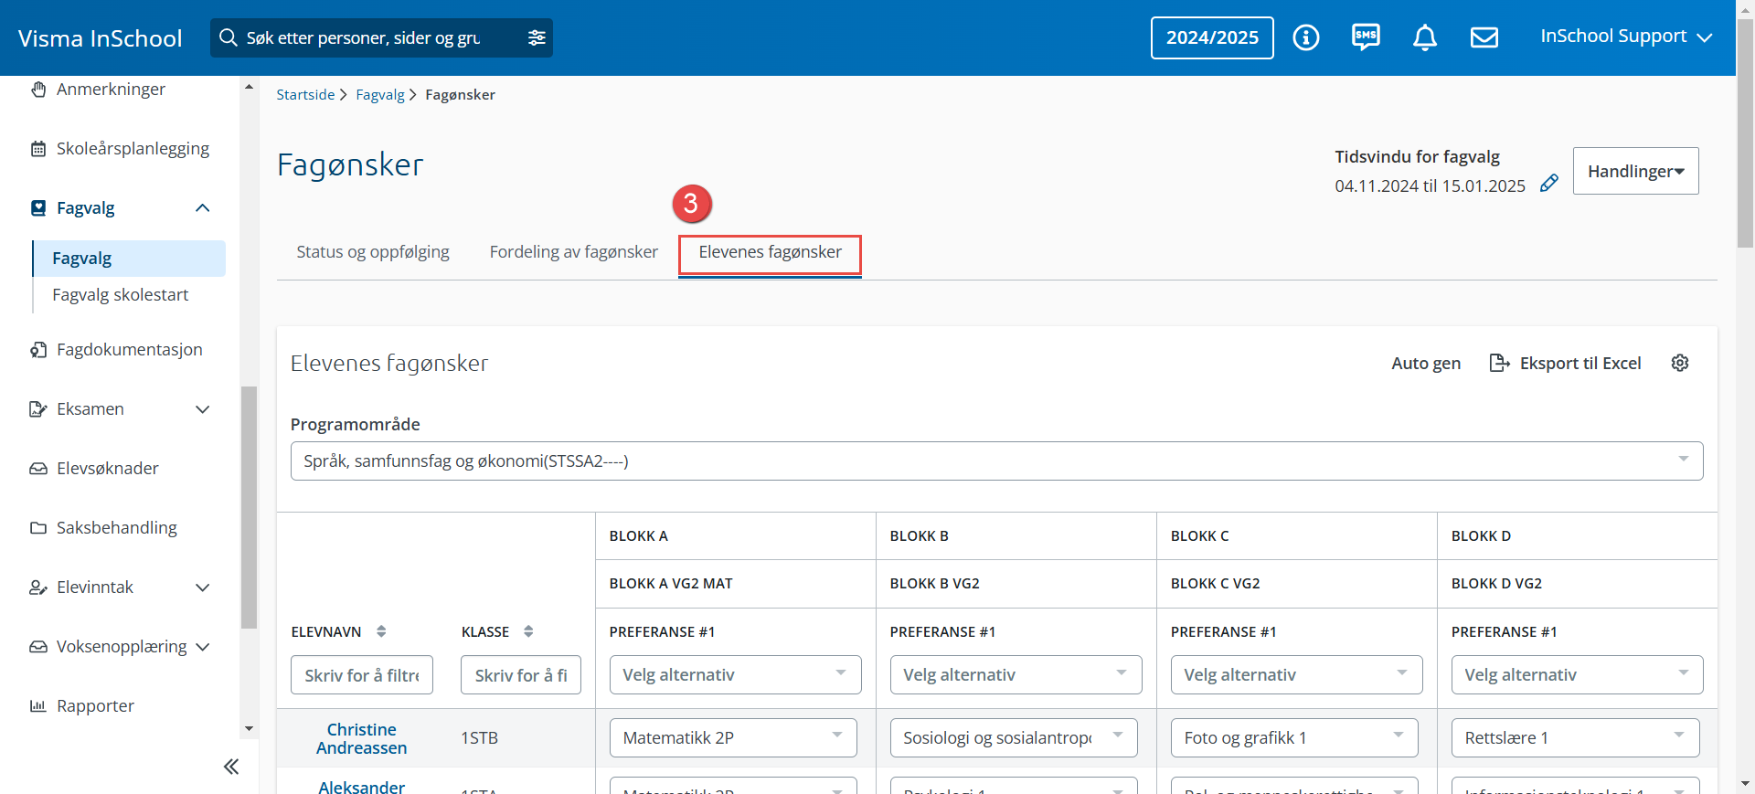Click the Eksport til Excel icon
Image resolution: width=1755 pixels, height=794 pixels.
click(x=1499, y=363)
